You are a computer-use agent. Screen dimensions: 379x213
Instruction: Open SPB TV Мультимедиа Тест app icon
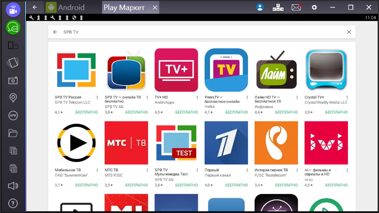pyautogui.click(x=176, y=143)
